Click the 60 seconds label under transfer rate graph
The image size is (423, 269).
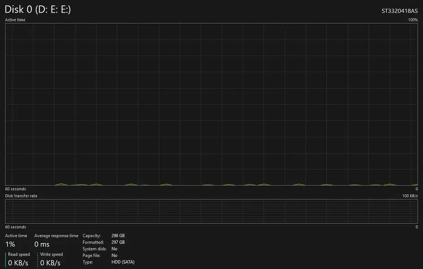click(15, 227)
